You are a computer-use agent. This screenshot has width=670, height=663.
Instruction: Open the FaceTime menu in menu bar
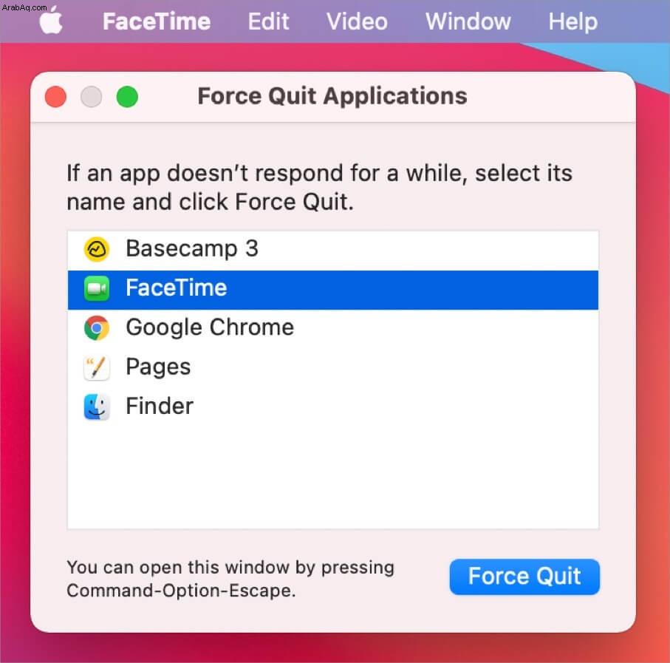[157, 21]
